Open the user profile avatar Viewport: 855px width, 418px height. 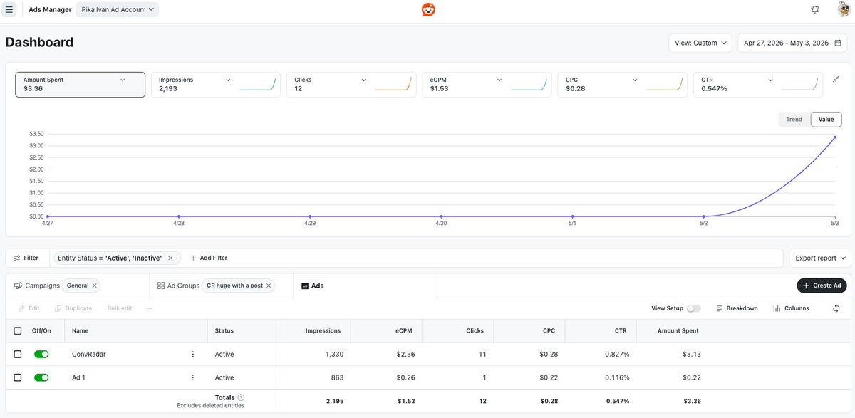[x=843, y=9]
